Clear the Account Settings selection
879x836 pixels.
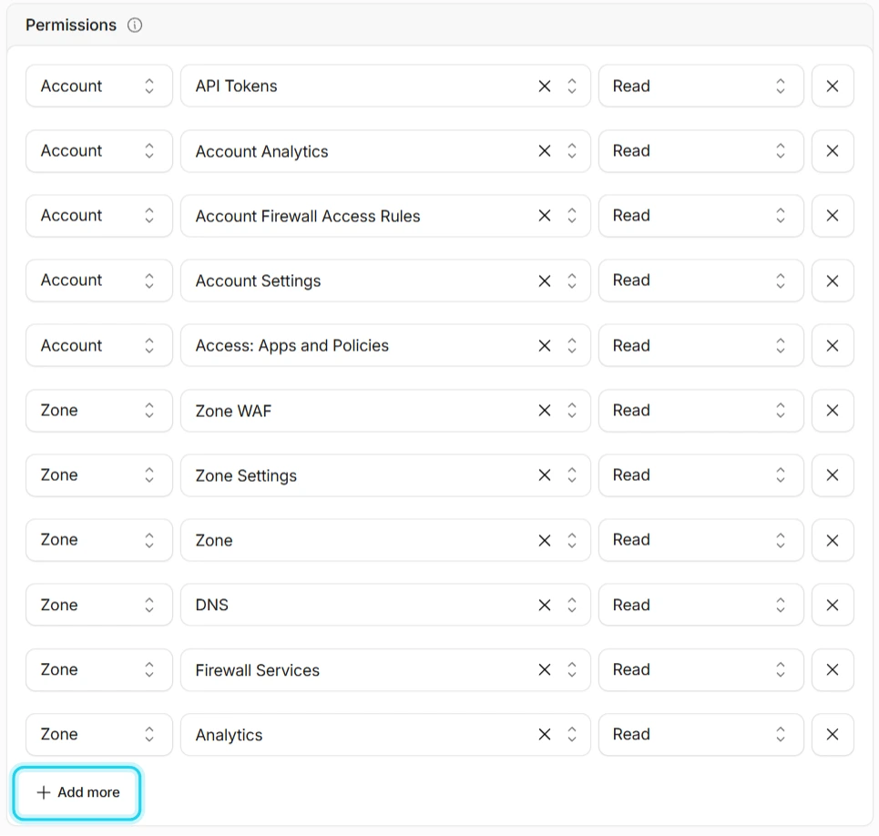(x=545, y=280)
